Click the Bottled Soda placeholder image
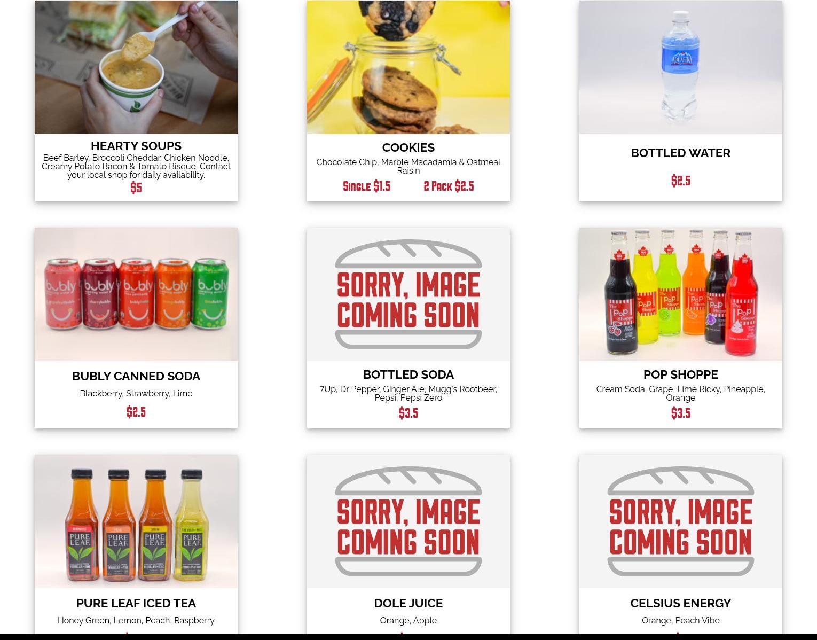Viewport: 817px width, 640px height. [x=408, y=294]
